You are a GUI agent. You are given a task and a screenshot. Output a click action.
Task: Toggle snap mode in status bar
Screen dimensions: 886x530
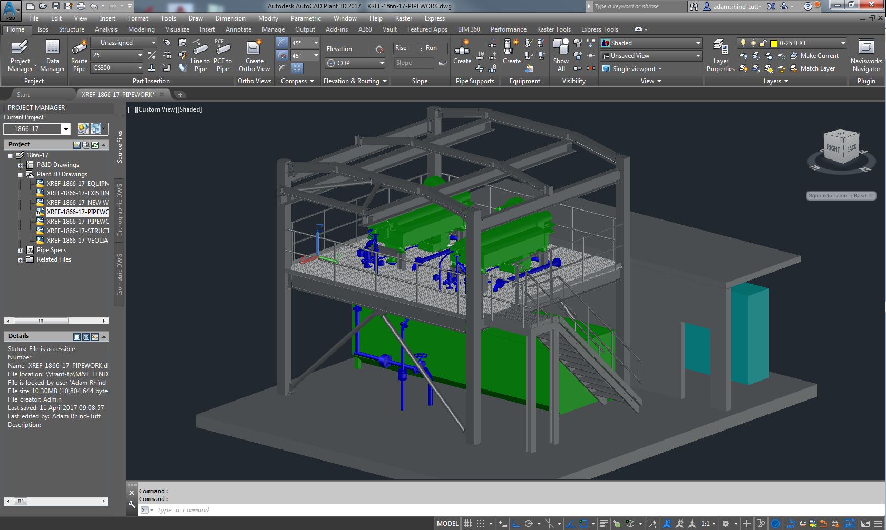[x=481, y=524]
